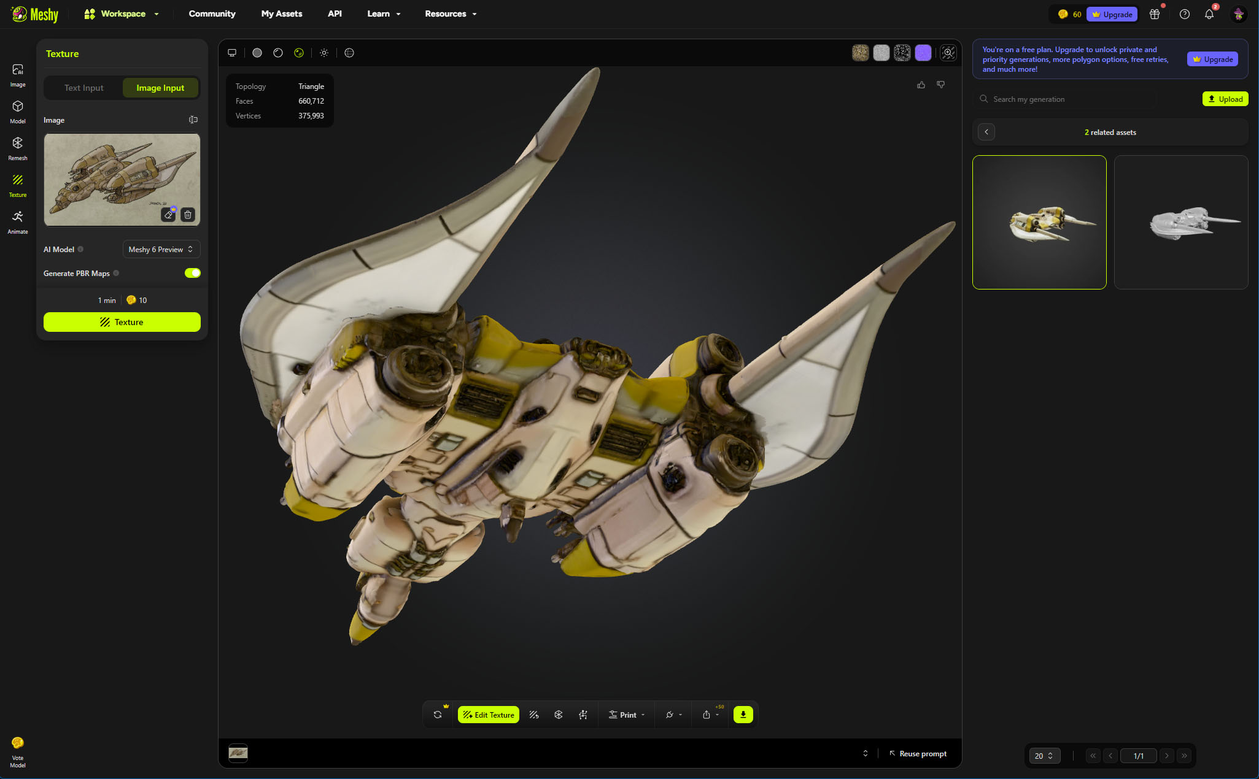Click the Edit Texture button
This screenshot has height=779, width=1259.
[x=489, y=715]
